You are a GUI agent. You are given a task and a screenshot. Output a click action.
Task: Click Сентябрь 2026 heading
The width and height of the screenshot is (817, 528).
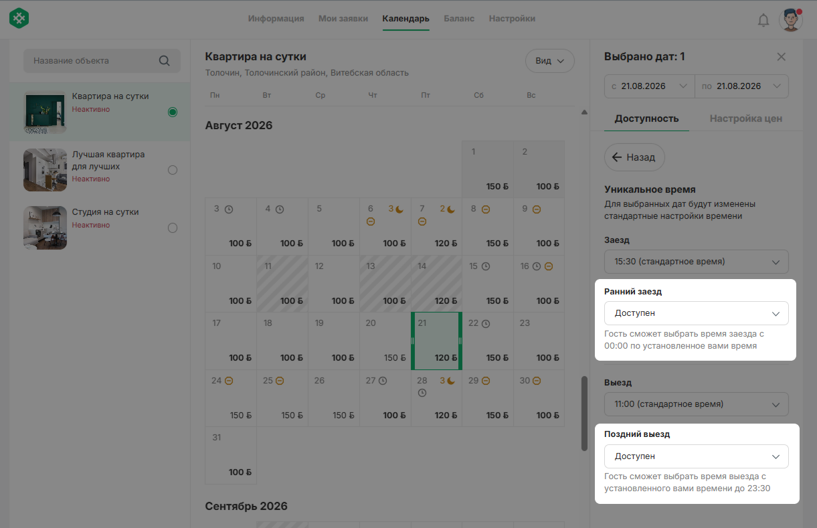[246, 506]
